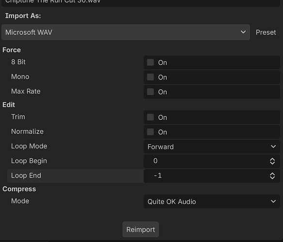The image size is (283, 242).
Task: Click the Reimport button
Action: 141,229
